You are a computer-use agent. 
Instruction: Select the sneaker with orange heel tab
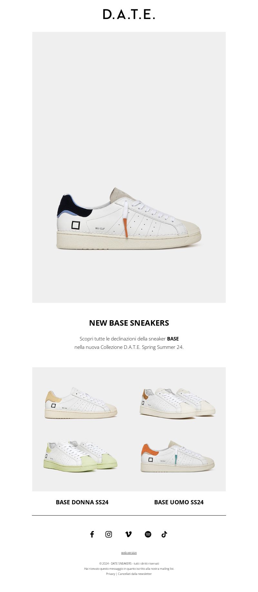coord(177,457)
